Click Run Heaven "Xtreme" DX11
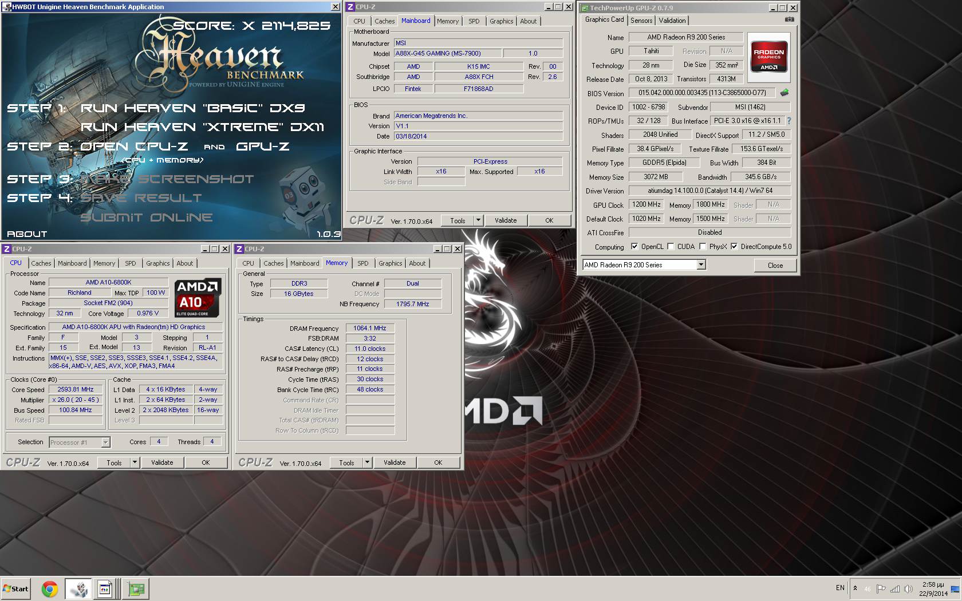 [202, 126]
